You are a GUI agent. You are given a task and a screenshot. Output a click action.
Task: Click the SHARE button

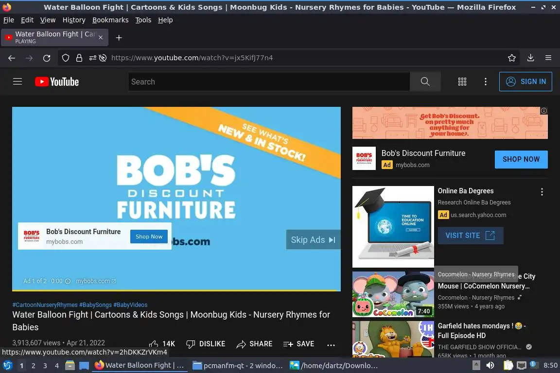click(255, 344)
